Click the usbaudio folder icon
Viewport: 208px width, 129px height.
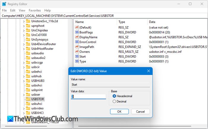pyautogui.click(x=28, y=53)
